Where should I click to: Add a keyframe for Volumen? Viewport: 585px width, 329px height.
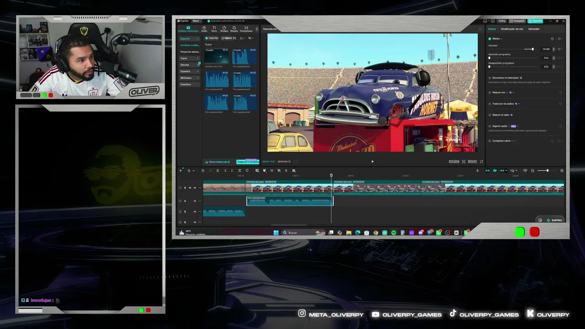[x=559, y=49]
